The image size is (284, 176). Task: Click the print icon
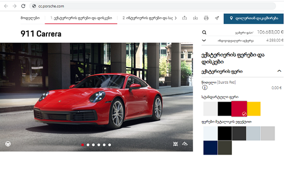coord(206,18)
